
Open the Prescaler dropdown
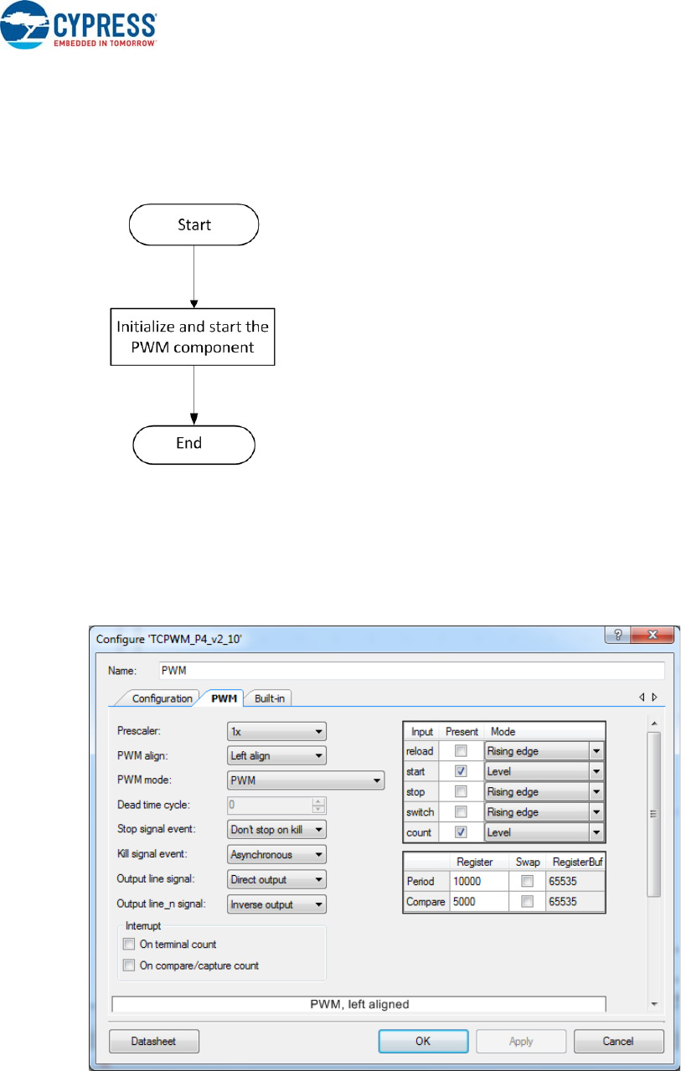coord(276,731)
